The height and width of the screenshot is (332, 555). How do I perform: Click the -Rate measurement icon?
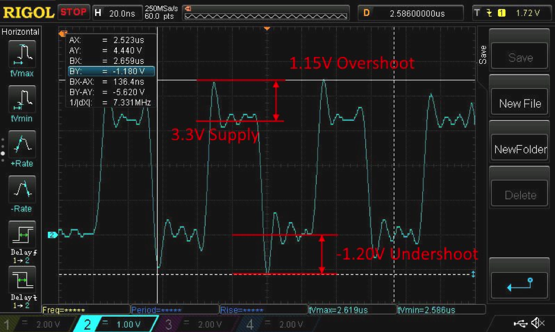click(21, 189)
